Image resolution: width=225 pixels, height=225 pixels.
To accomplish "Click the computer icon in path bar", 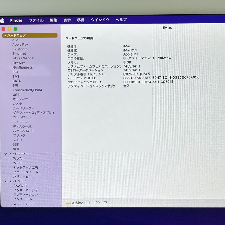I will (69, 203).
